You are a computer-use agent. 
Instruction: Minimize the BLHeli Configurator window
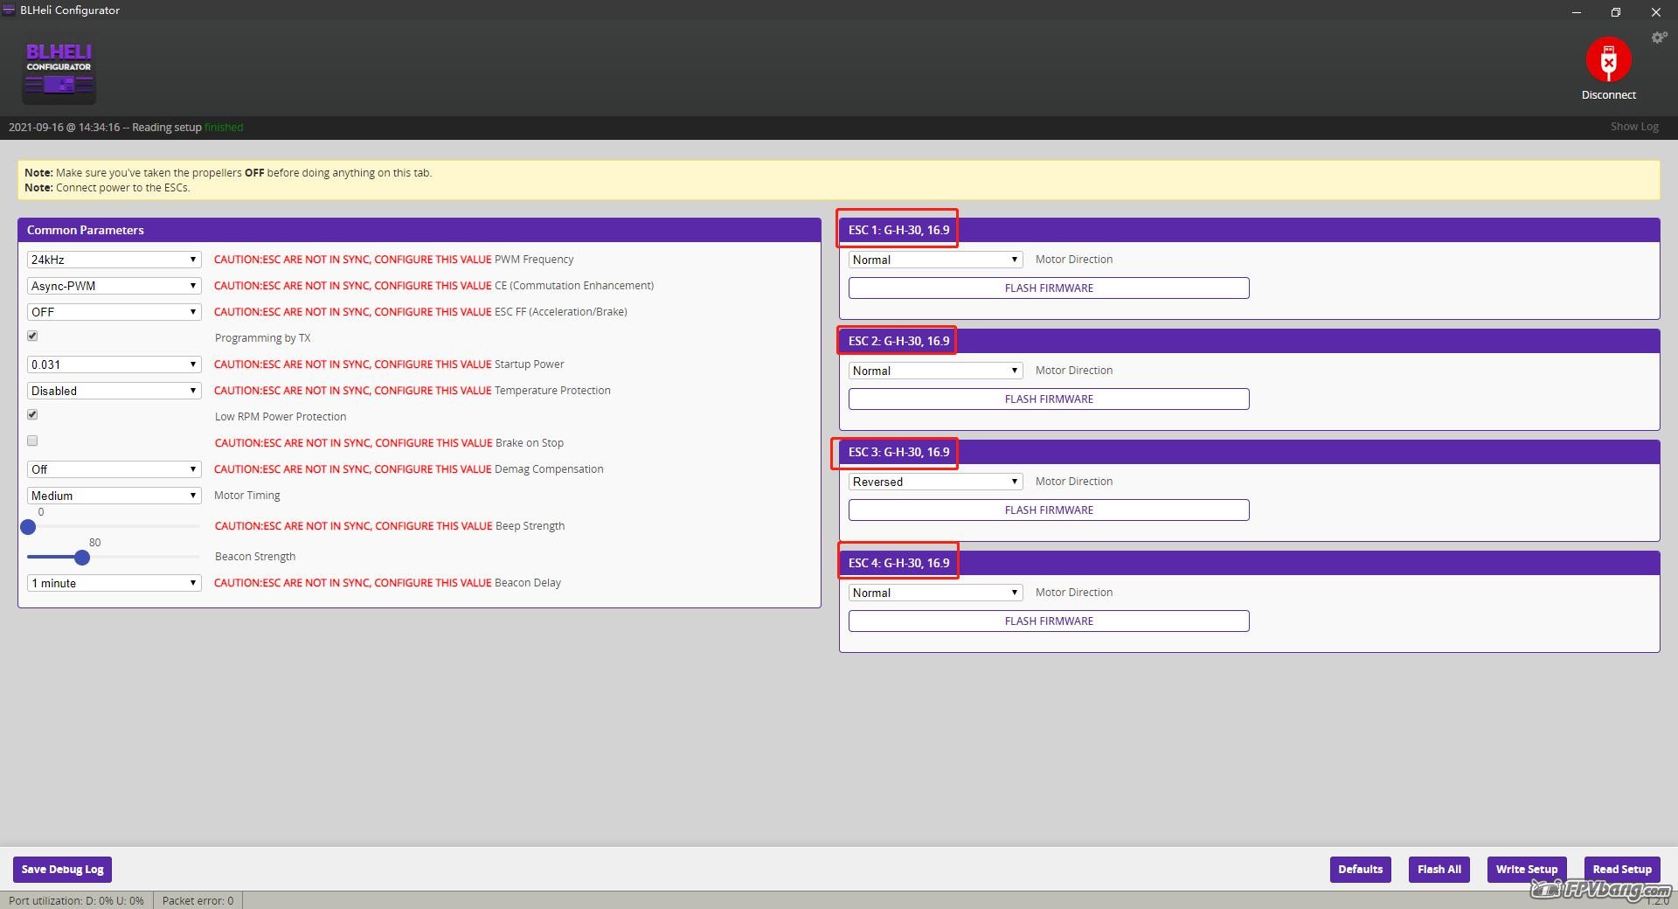click(x=1577, y=11)
